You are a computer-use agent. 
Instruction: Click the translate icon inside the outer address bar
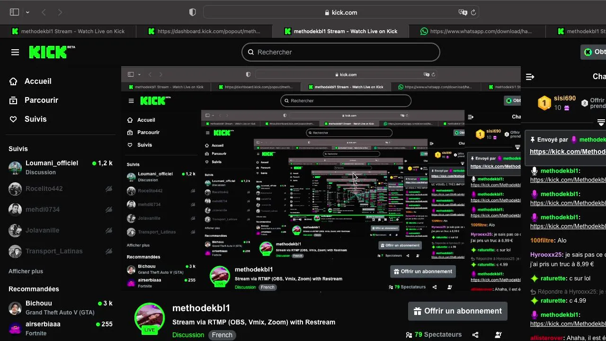click(463, 12)
